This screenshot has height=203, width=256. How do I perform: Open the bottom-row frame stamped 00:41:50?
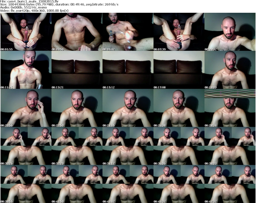(77, 184)
